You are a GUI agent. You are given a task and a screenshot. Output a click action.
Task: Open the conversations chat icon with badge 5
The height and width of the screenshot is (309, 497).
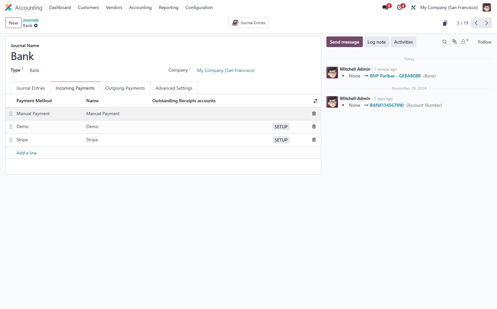(x=385, y=7)
